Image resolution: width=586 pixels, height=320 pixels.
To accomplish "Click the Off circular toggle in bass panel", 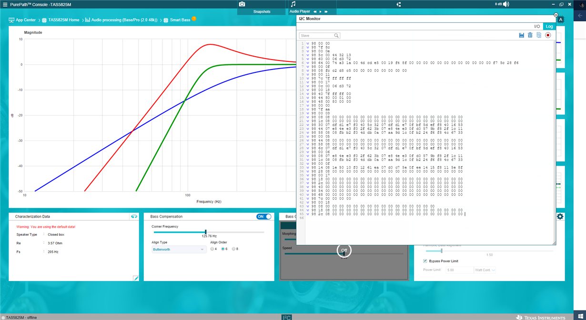I will point(344,250).
